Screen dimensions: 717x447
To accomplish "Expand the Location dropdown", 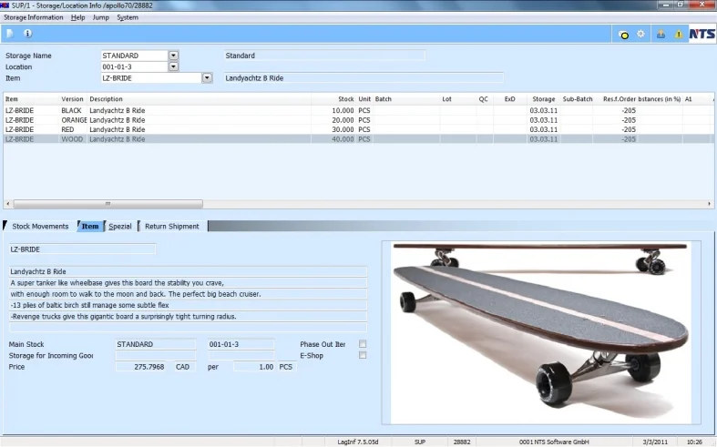I will pos(173,66).
